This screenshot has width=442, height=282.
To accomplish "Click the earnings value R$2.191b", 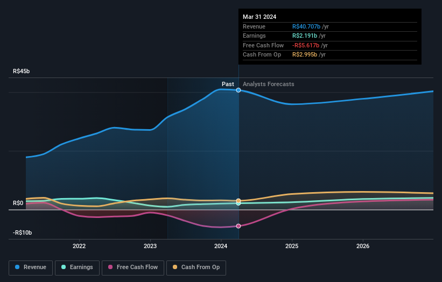I will tap(304, 36).
